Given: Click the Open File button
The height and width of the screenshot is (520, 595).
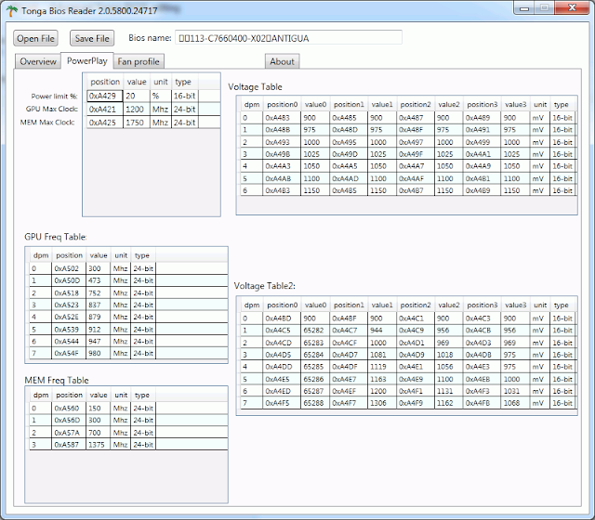Looking at the screenshot, I should (x=35, y=38).
